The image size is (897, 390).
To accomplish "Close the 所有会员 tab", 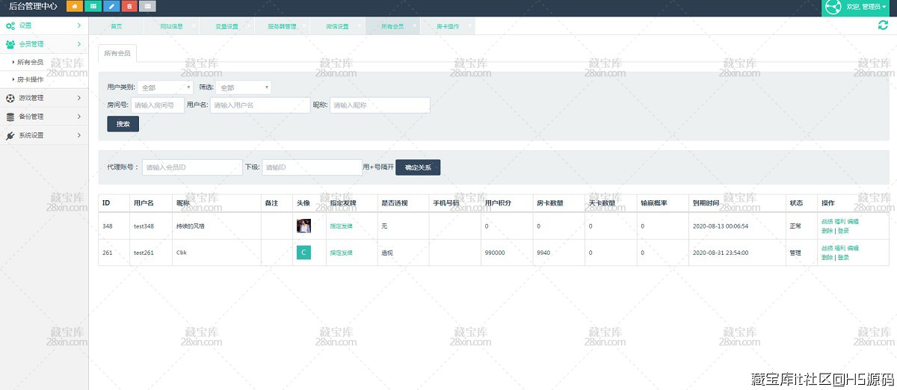I will coord(414,25).
